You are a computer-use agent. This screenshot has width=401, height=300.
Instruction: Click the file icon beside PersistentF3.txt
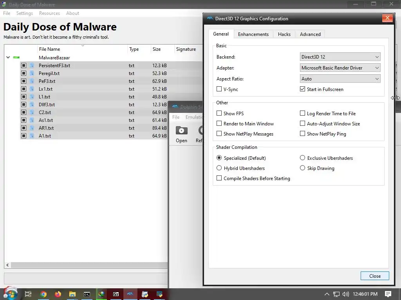tap(32, 66)
